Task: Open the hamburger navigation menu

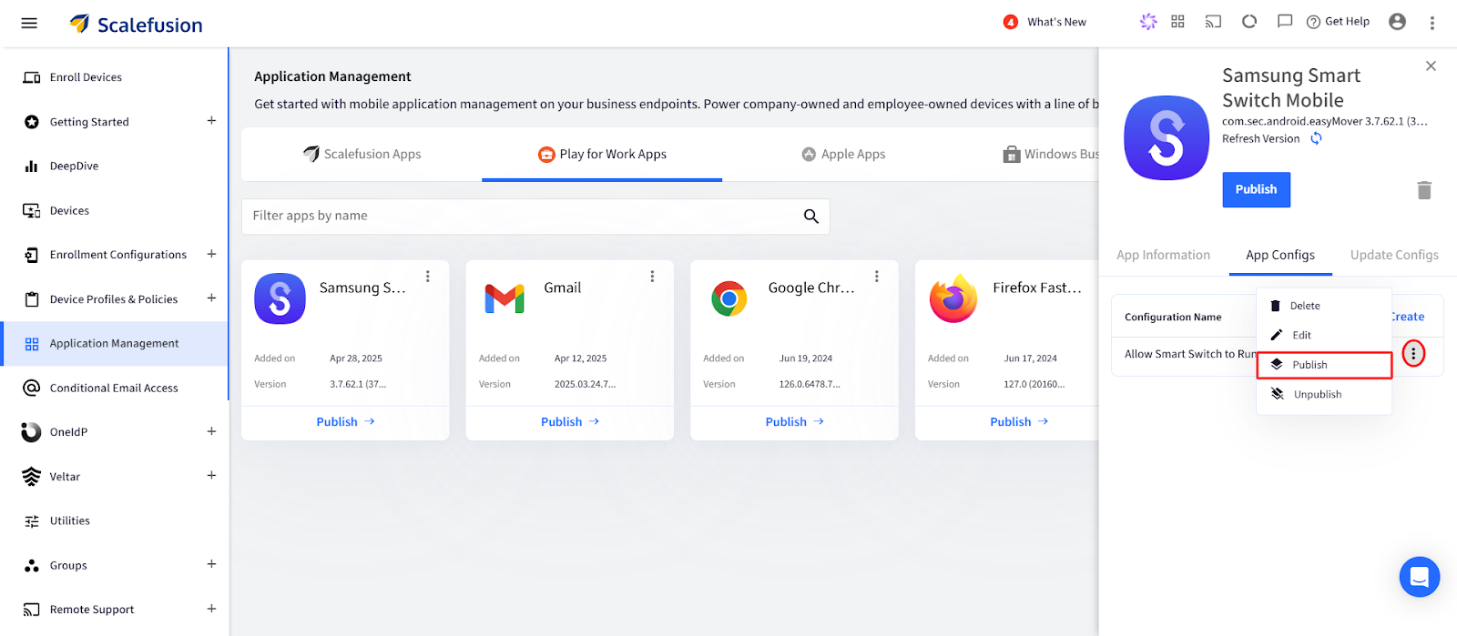Action: (29, 24)
